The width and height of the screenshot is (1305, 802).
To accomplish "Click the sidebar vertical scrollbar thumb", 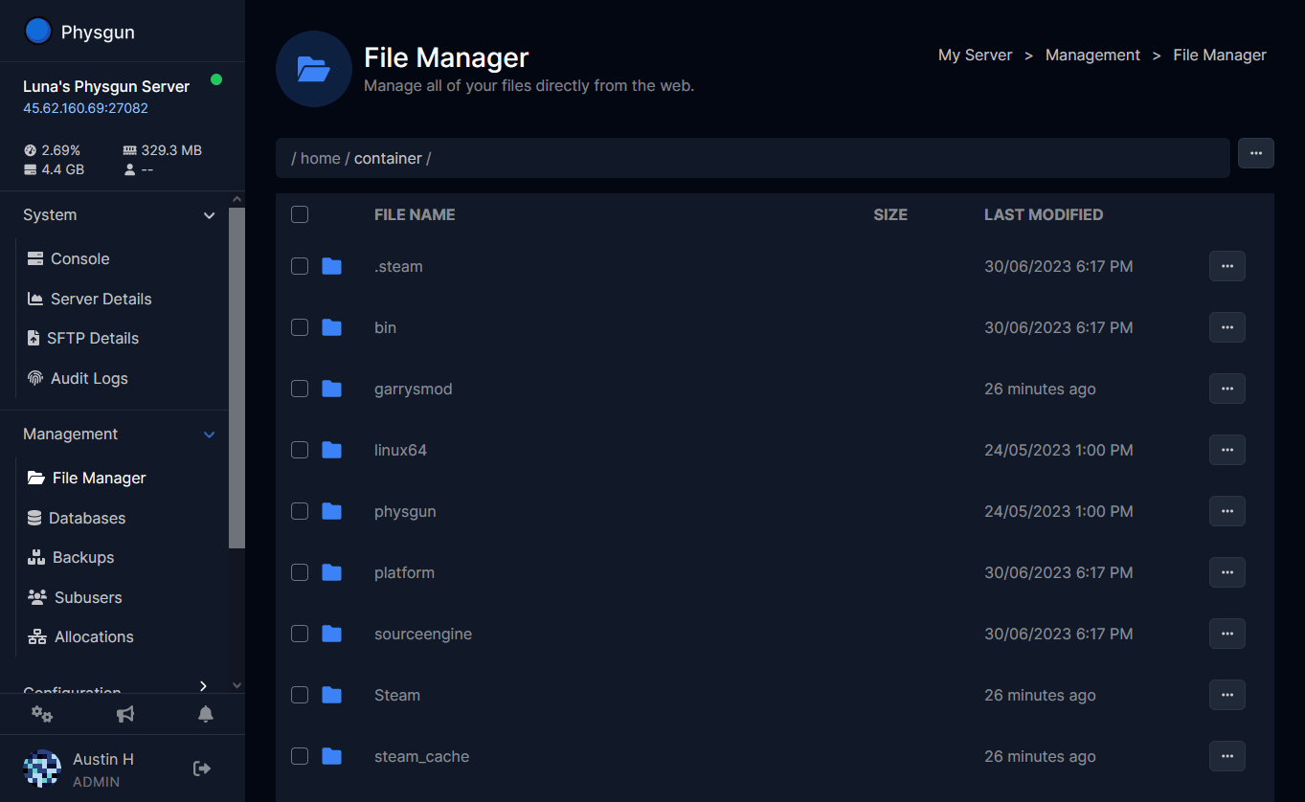I will pos(236,378).
